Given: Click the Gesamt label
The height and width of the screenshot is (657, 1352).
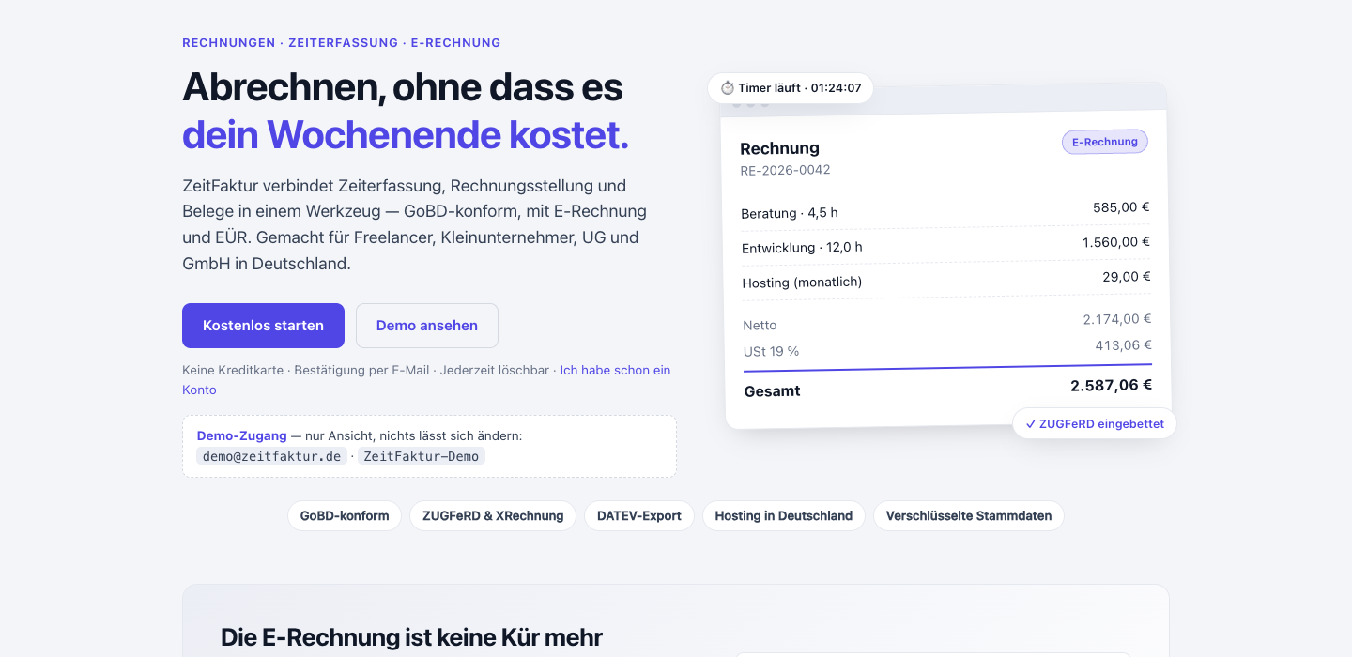Looking at the screenshot, I should 772,391.
